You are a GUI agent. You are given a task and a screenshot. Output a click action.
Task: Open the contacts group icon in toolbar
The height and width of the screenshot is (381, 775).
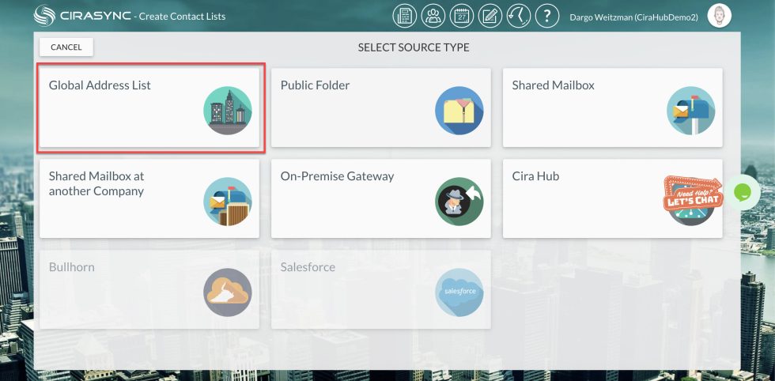[433, 16]
